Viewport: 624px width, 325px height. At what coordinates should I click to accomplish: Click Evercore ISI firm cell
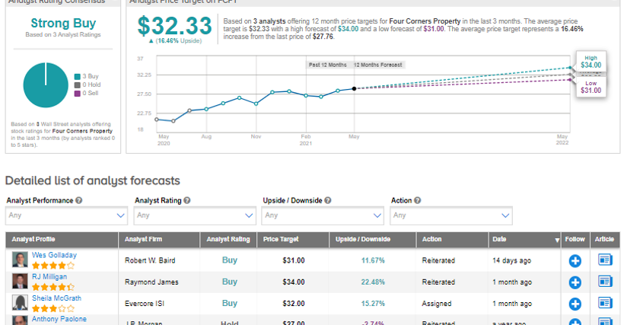(x=145, y=304)
